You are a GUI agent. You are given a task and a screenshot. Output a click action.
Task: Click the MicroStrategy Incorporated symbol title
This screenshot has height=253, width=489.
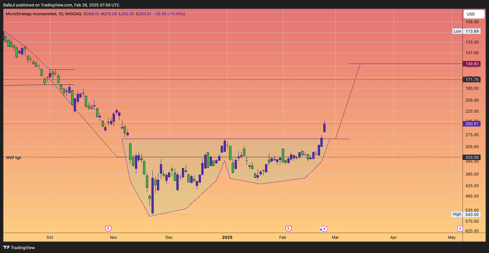tap(32, 14)
